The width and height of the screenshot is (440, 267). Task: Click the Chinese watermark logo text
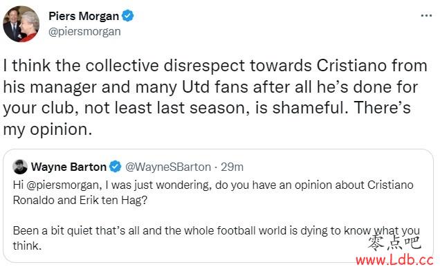[x=395, y=243]
